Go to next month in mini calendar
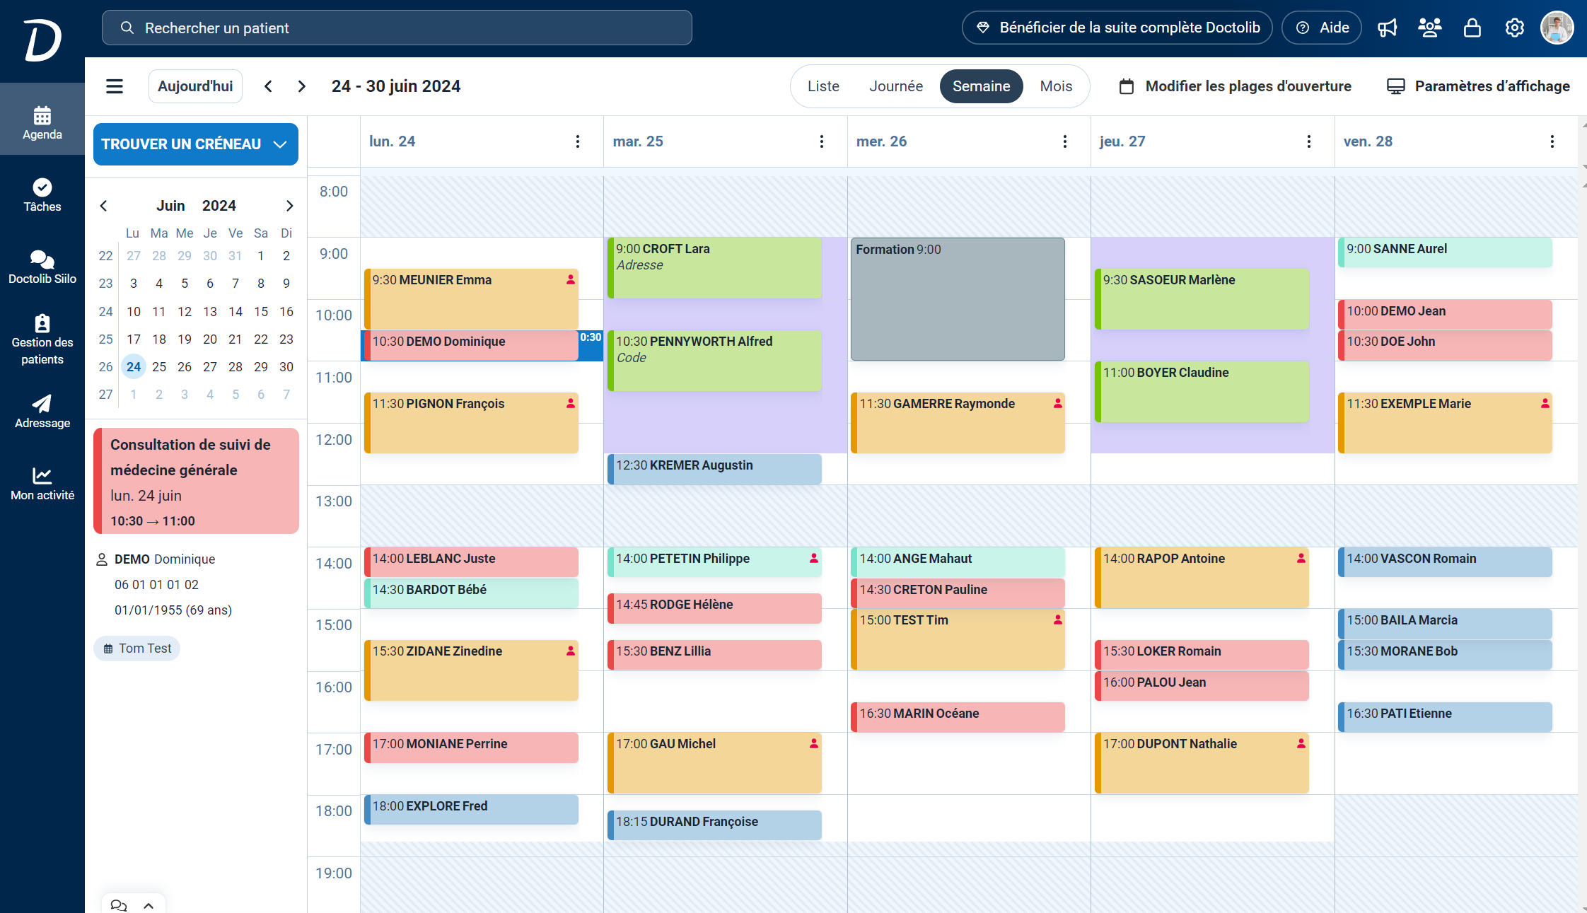The image size is (1587, 913). tap(289, 205)
